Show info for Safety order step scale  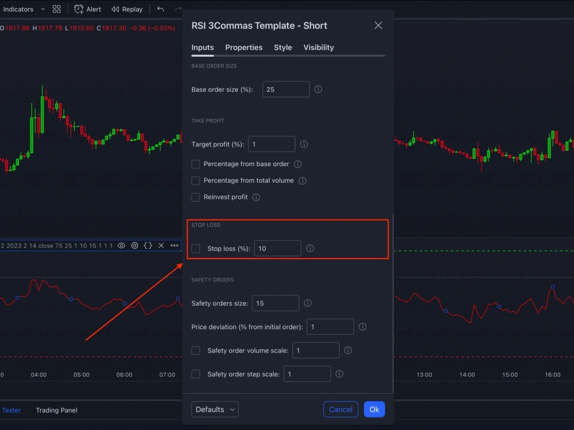pyautogui.click(x=339, y=374)
